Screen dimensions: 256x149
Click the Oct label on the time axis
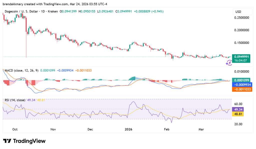coord(15,130)
